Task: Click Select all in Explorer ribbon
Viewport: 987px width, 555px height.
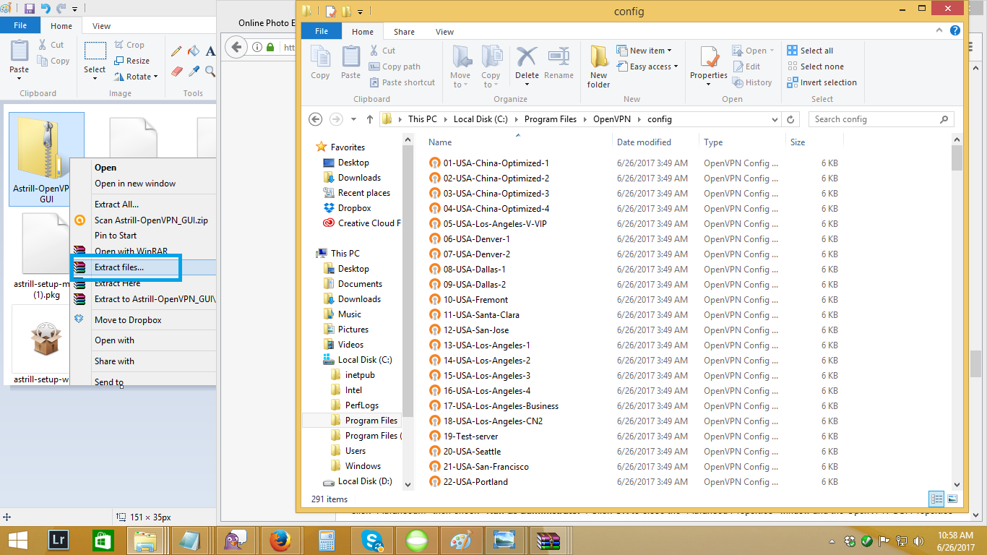Action: 810,51
